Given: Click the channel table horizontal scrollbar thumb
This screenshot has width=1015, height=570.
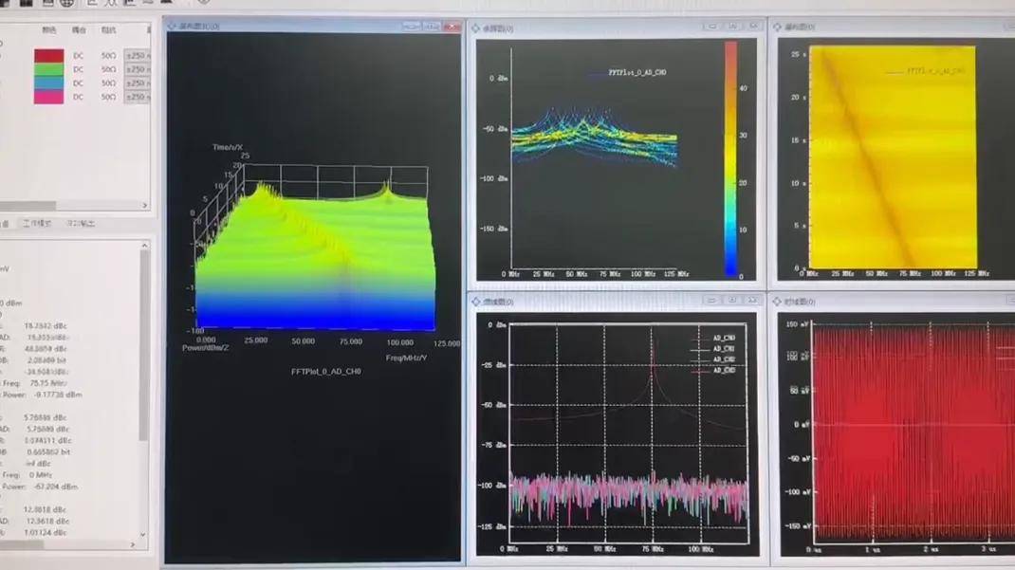Looking at the screenshot, I should 28,206.
